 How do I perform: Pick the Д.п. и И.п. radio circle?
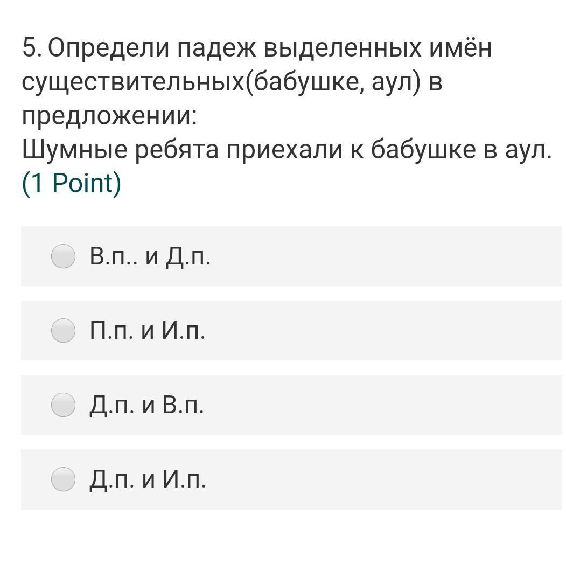tap(63, 479)
